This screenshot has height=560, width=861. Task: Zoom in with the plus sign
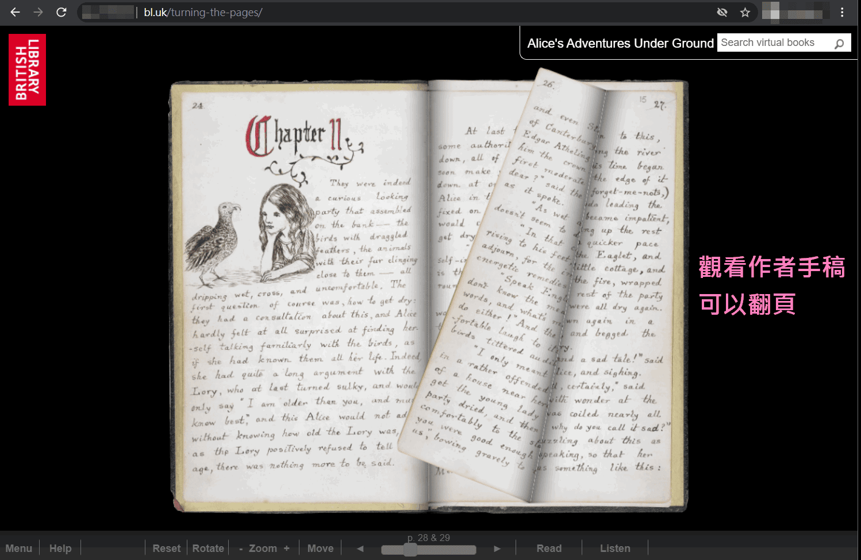click(x=286, y=549)
